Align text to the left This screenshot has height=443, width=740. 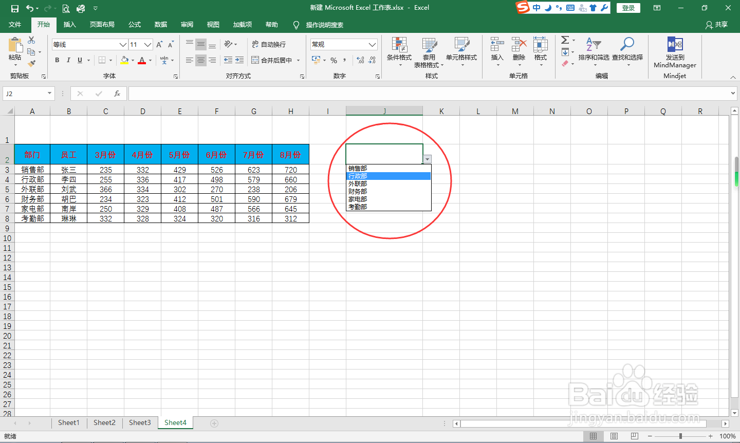pos(190,60)
